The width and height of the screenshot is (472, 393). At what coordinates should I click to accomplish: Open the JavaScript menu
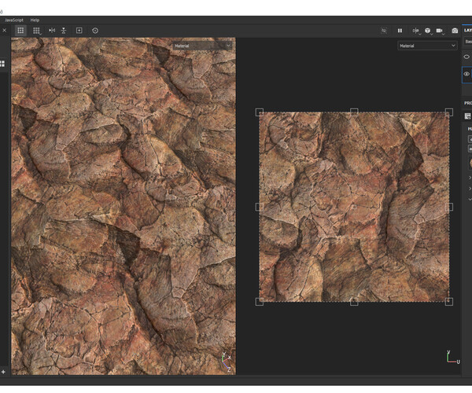14,20
